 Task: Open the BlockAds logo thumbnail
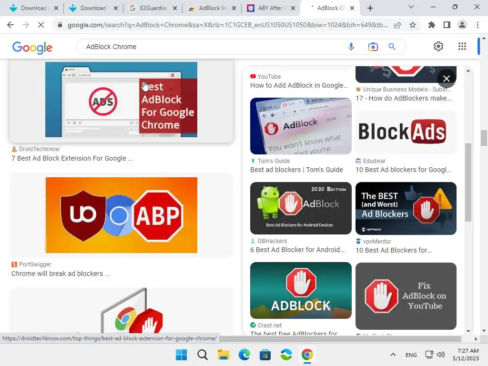pos(406,132)
